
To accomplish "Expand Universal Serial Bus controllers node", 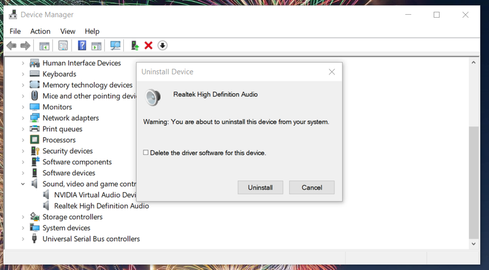I will [23, 239].
